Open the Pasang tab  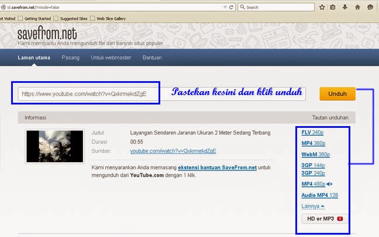pyautogui.click(x=70, y=58)
